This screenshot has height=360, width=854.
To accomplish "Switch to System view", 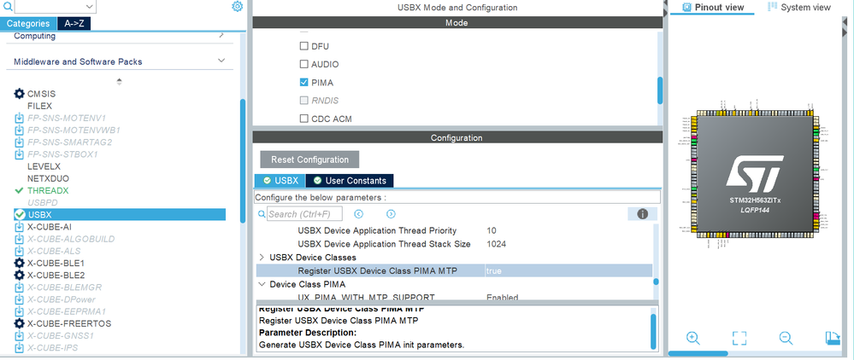I will (x=799, y=7).
